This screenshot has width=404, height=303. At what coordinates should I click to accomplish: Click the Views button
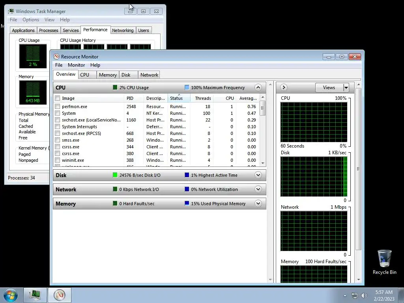tap(329, 88)
